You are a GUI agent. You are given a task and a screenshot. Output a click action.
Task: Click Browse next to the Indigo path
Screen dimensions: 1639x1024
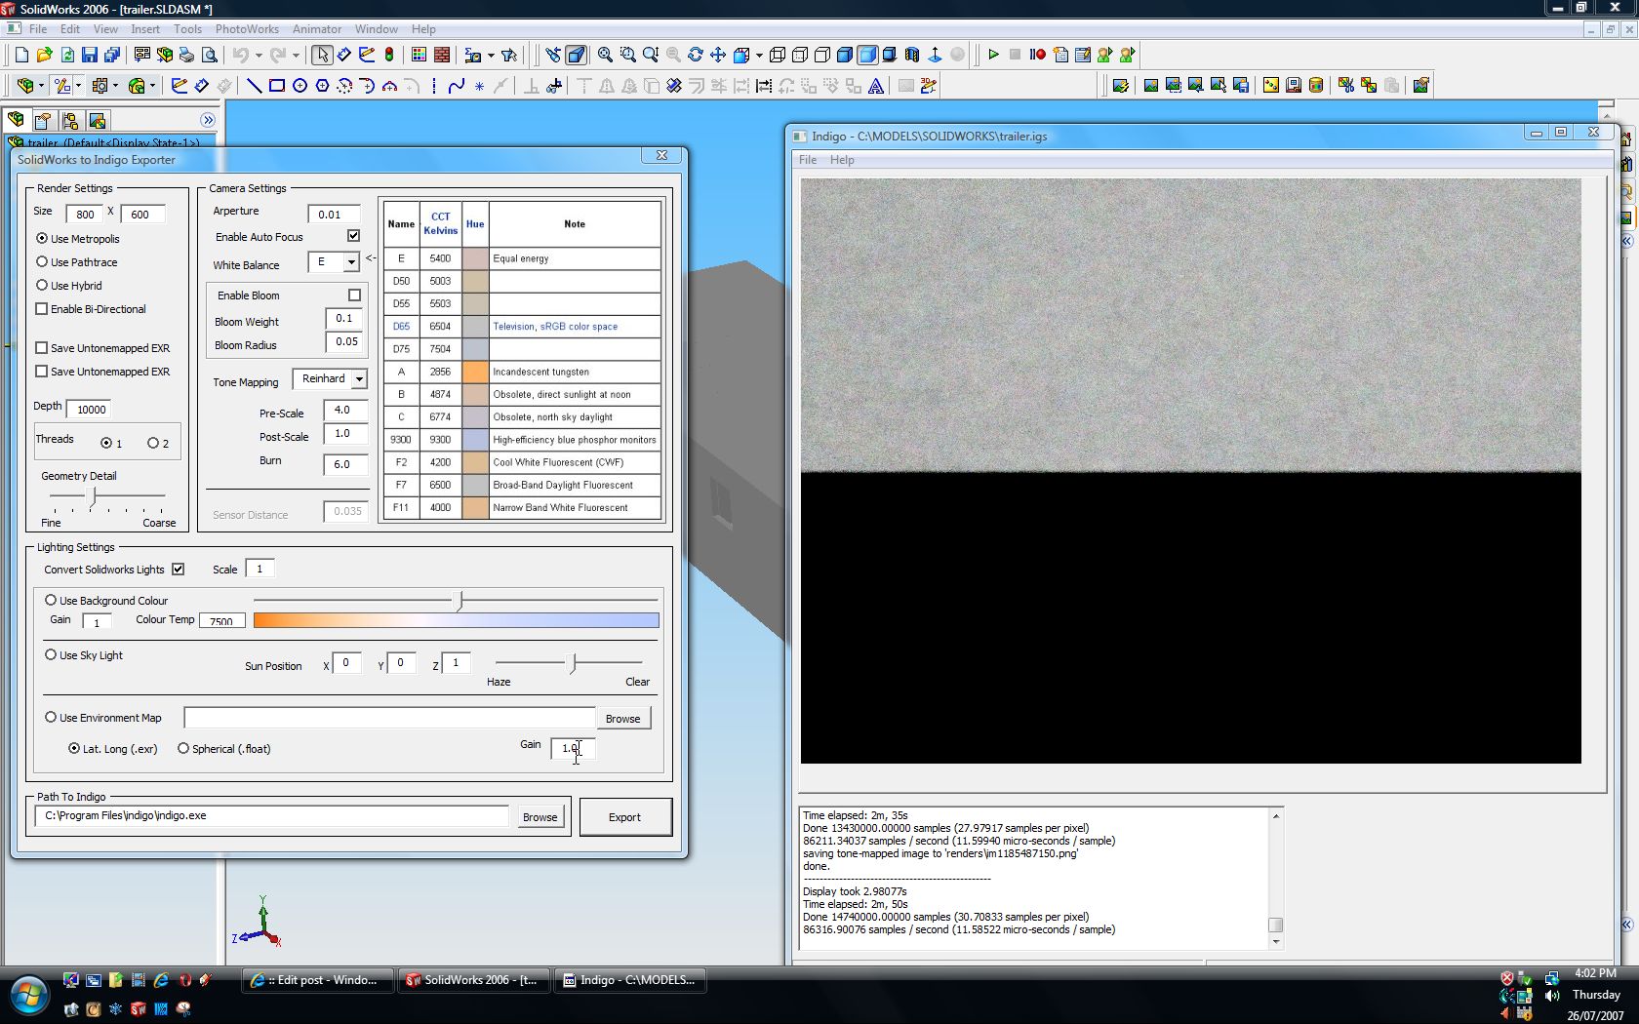(x=540, y=817)
